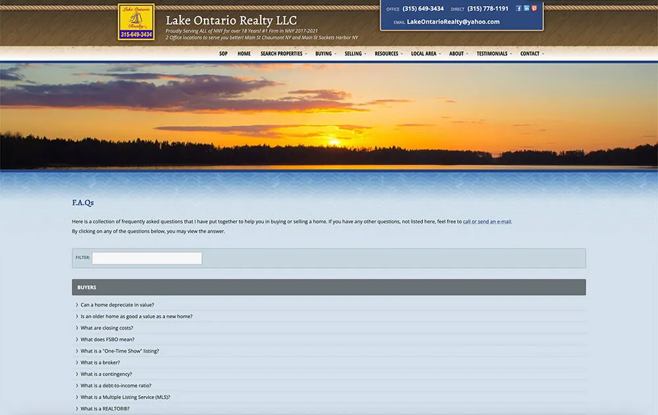Focus the FAQ Filter text field
Screen dimensions: 658x415
(x=147, y=258)
